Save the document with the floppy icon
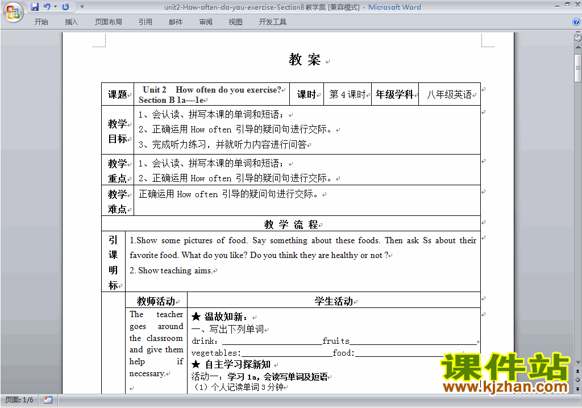Viewport: 582px width, 408px height. 35,7
